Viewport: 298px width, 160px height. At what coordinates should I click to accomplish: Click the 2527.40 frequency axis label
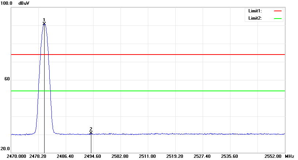[202, 156]
